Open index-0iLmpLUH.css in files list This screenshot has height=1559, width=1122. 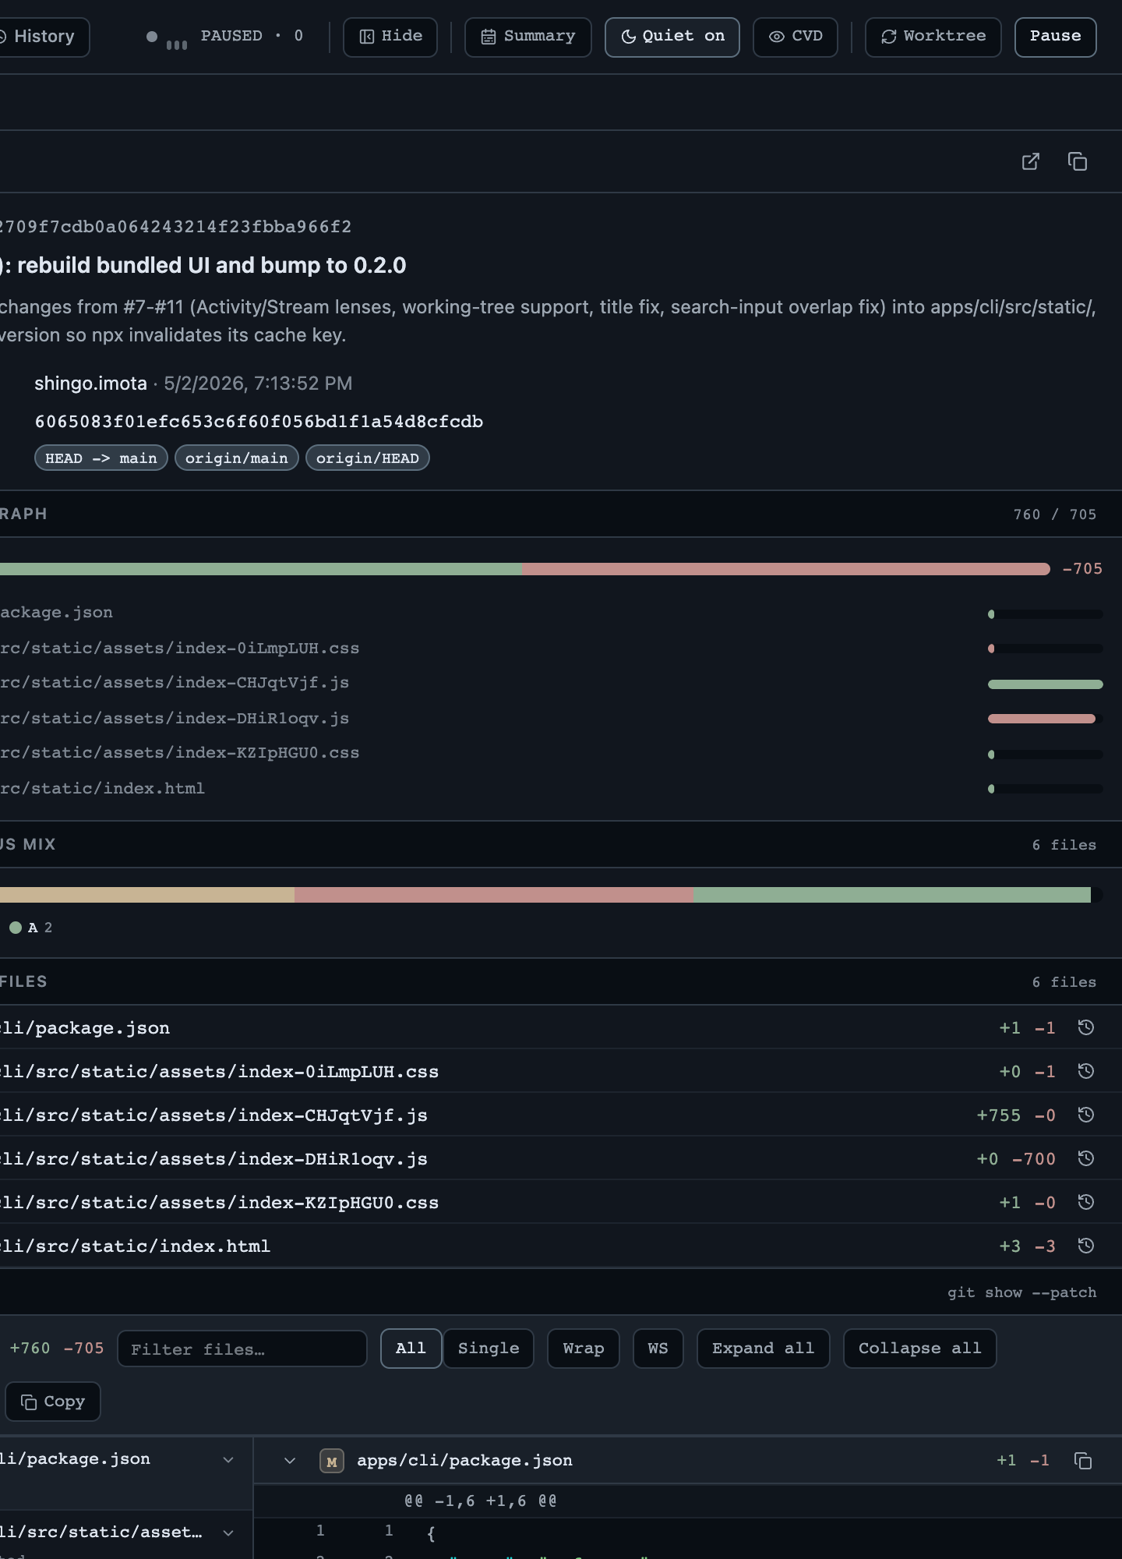220,1072
